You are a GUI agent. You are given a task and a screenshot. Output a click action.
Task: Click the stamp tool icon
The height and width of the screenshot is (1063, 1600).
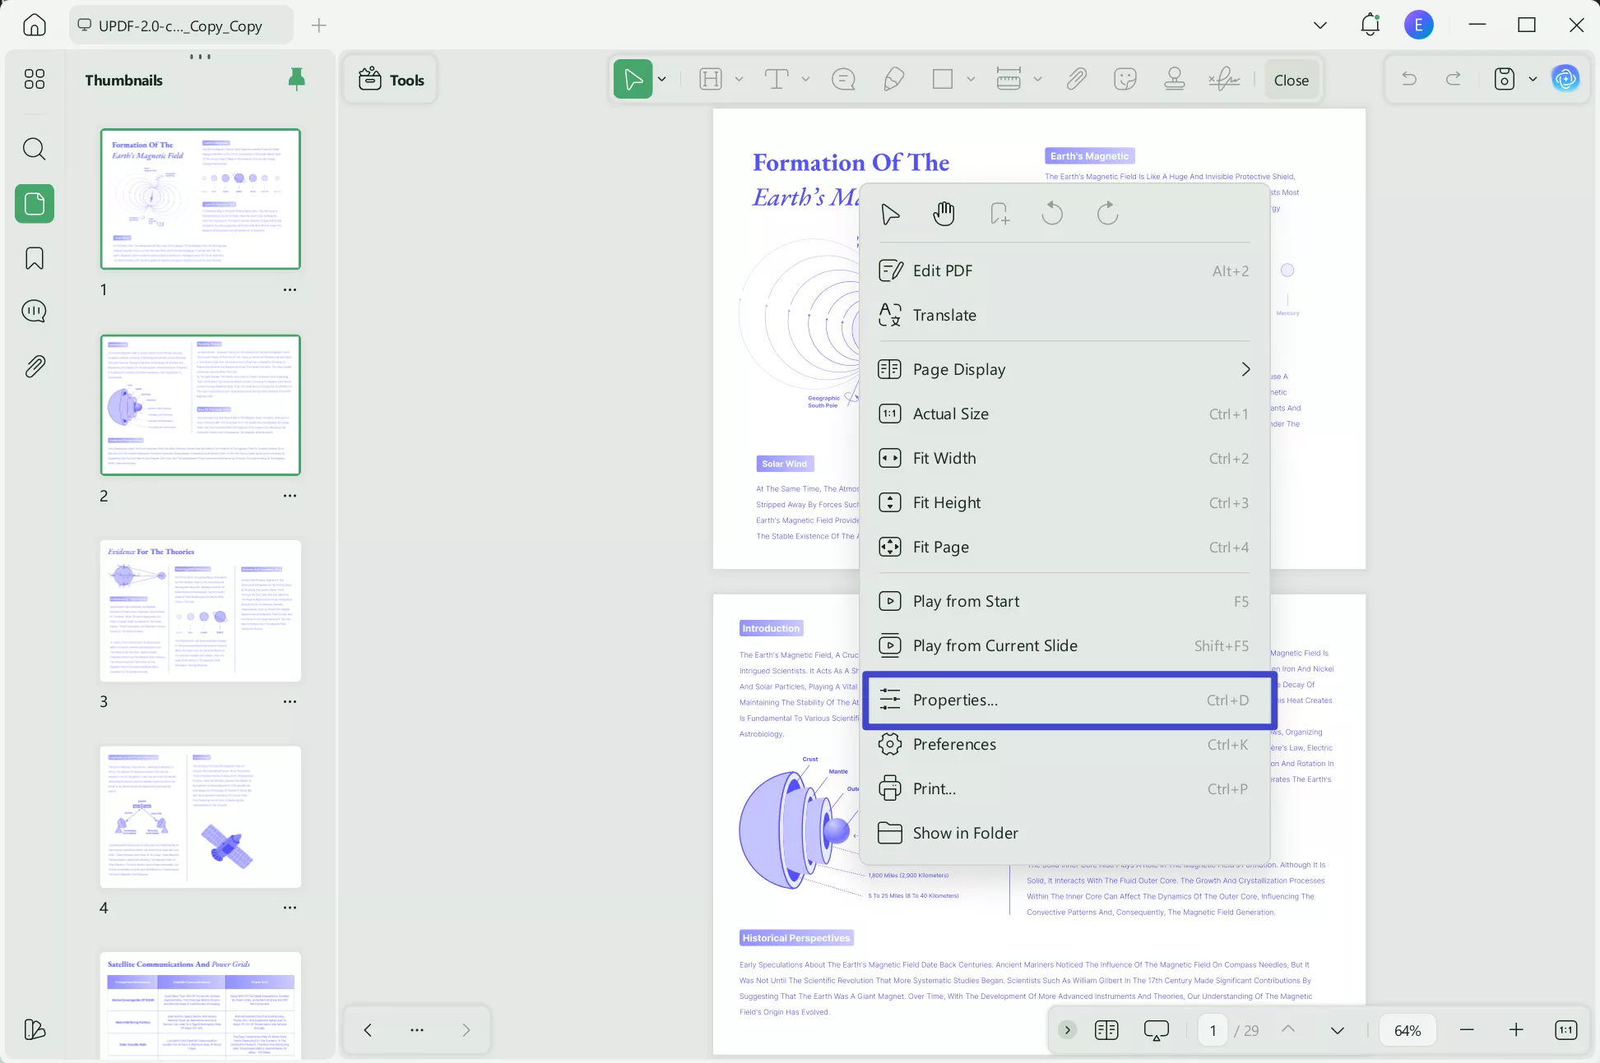(1175, 80)
